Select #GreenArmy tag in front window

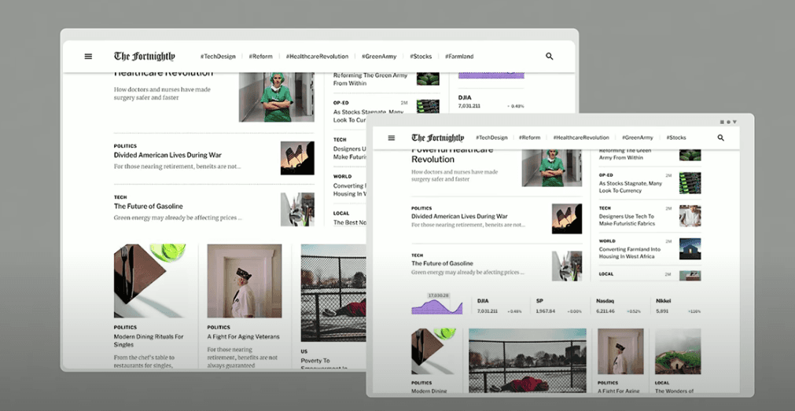[638, 138]
